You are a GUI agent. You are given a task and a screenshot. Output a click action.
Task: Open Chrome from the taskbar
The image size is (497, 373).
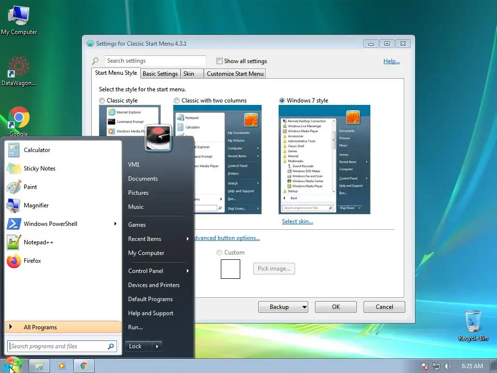pos(83,366)
